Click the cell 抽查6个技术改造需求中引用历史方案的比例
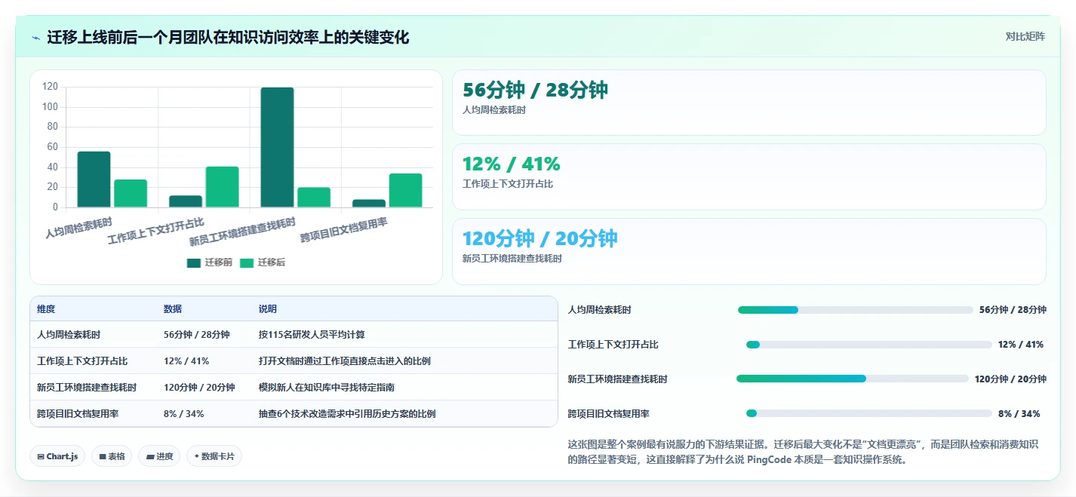The height and width of the screenshot is (497, 1076). pyautogui.click(x=347, y=414)
